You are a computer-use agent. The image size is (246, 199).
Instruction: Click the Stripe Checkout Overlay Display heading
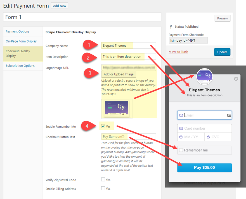click(x=71, y=32)
